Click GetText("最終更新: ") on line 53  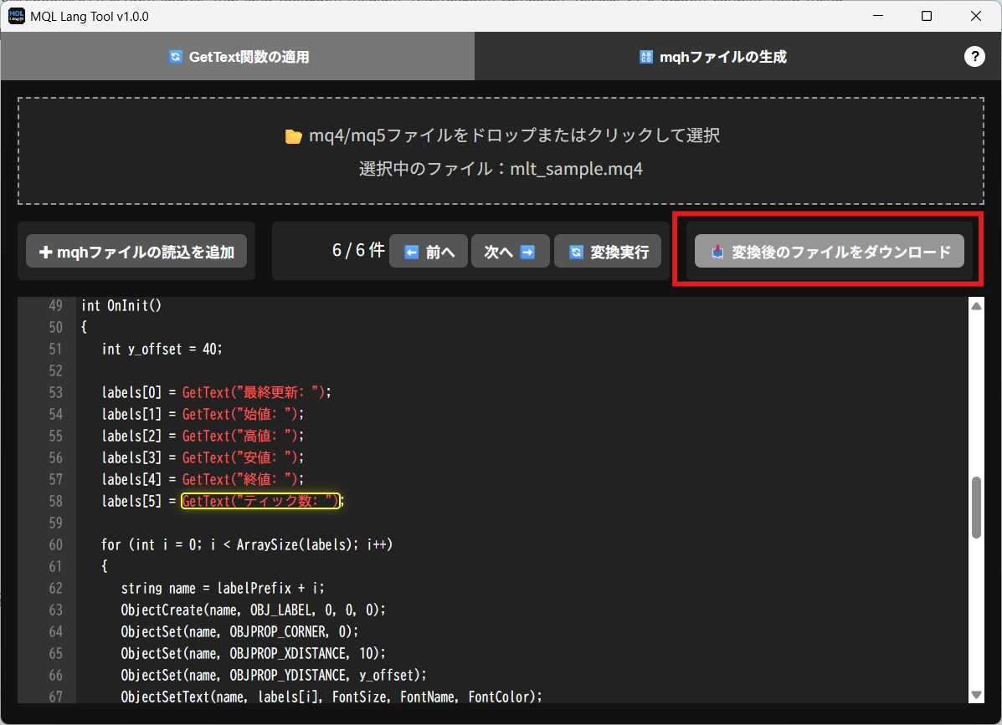257,392
